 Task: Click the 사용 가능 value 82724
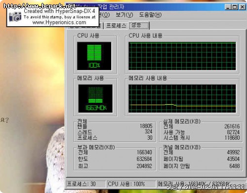click(x=233, y=132)
